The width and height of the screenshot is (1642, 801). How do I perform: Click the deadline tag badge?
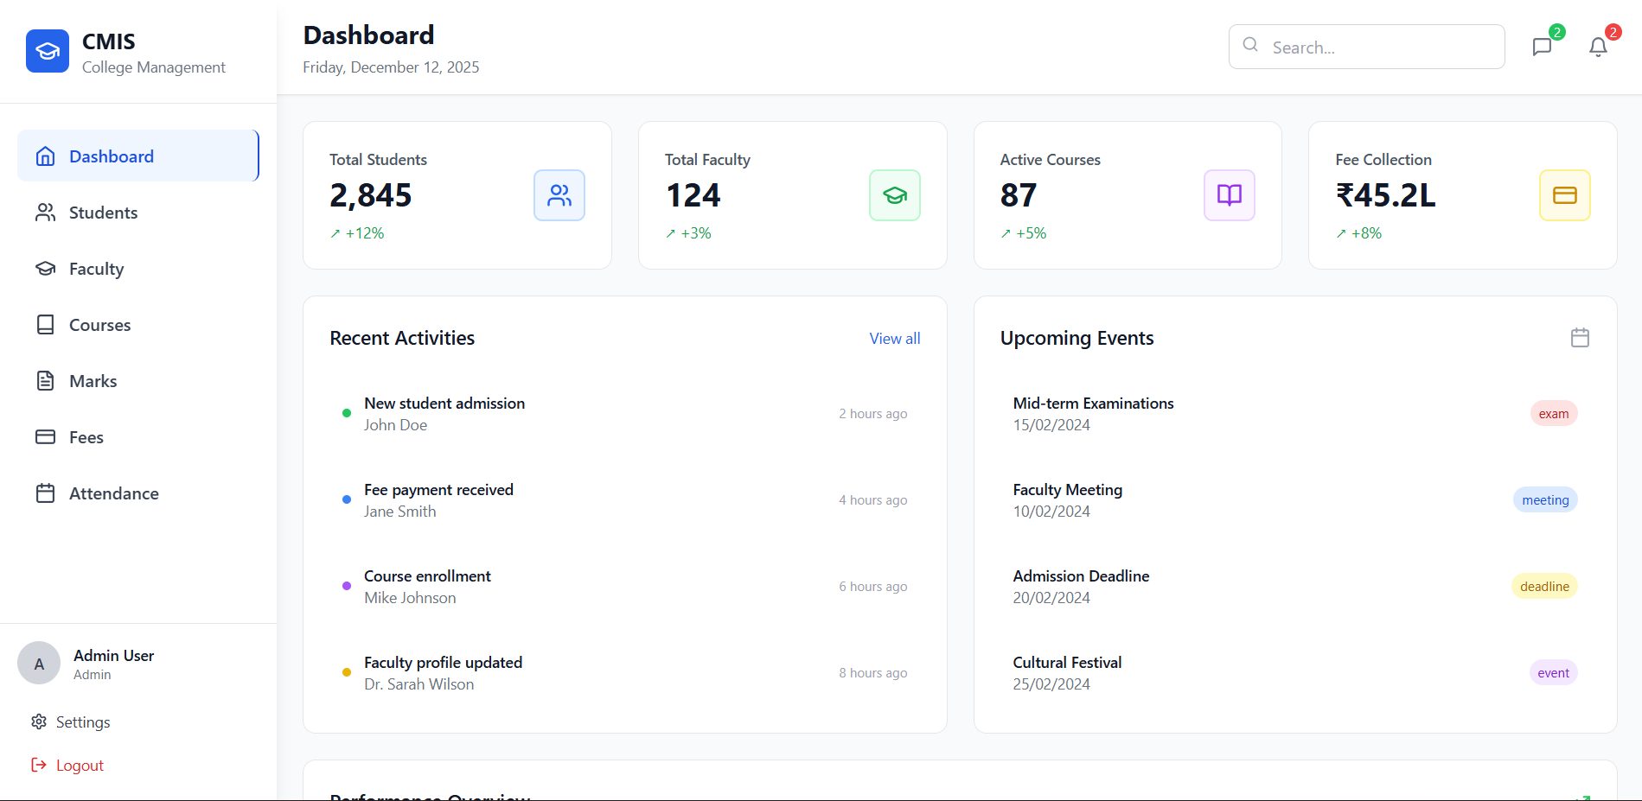point(1544,587)
